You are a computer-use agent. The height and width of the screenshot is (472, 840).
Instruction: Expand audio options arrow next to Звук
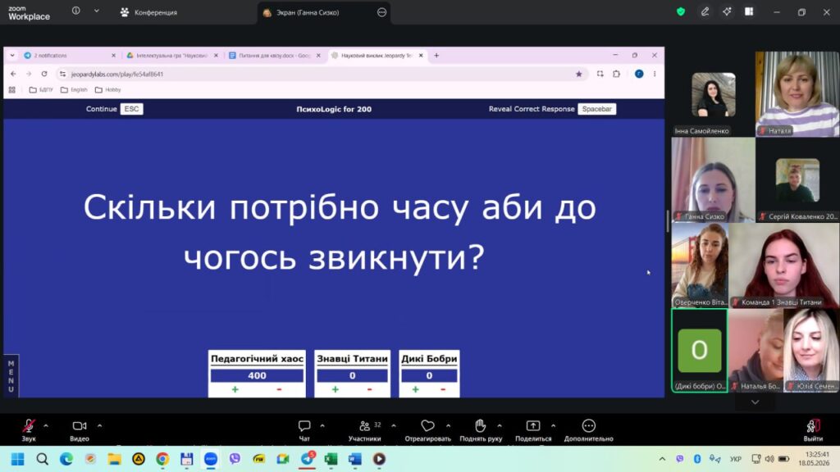tap(46, 426)
